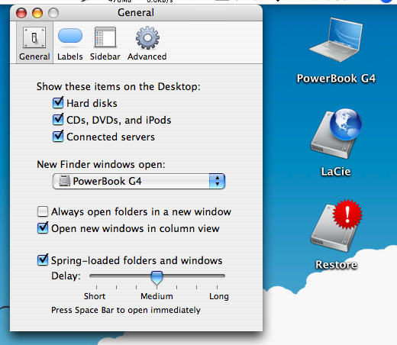Screen dimensions: 397x345
Task: Click the 'Restore' desktop icon label
Action: [336, 265]
